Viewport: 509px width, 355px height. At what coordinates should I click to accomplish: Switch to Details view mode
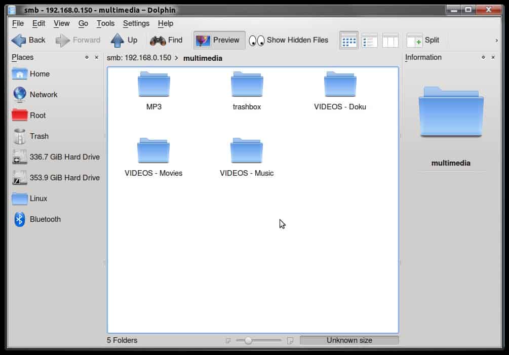point(369,41)
